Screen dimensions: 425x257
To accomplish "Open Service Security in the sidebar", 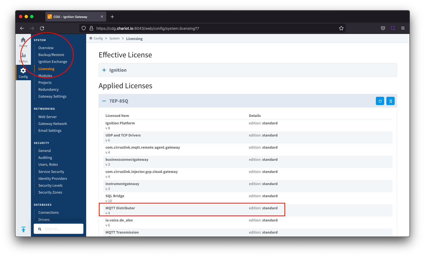I will (x=51, y=172).
